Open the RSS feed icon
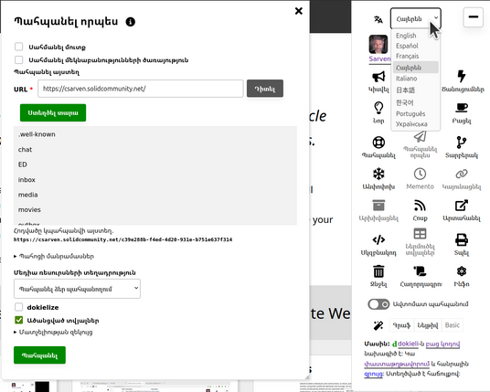The width and height of the screenshot is (490, 392). tap(420, 206)
